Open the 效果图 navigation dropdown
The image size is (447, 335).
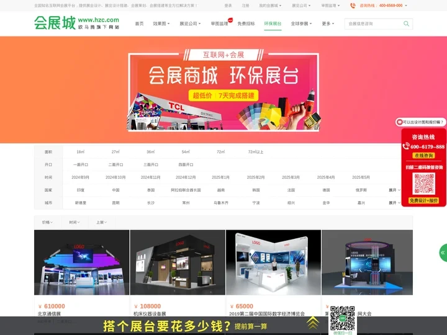tap(161, 24)
